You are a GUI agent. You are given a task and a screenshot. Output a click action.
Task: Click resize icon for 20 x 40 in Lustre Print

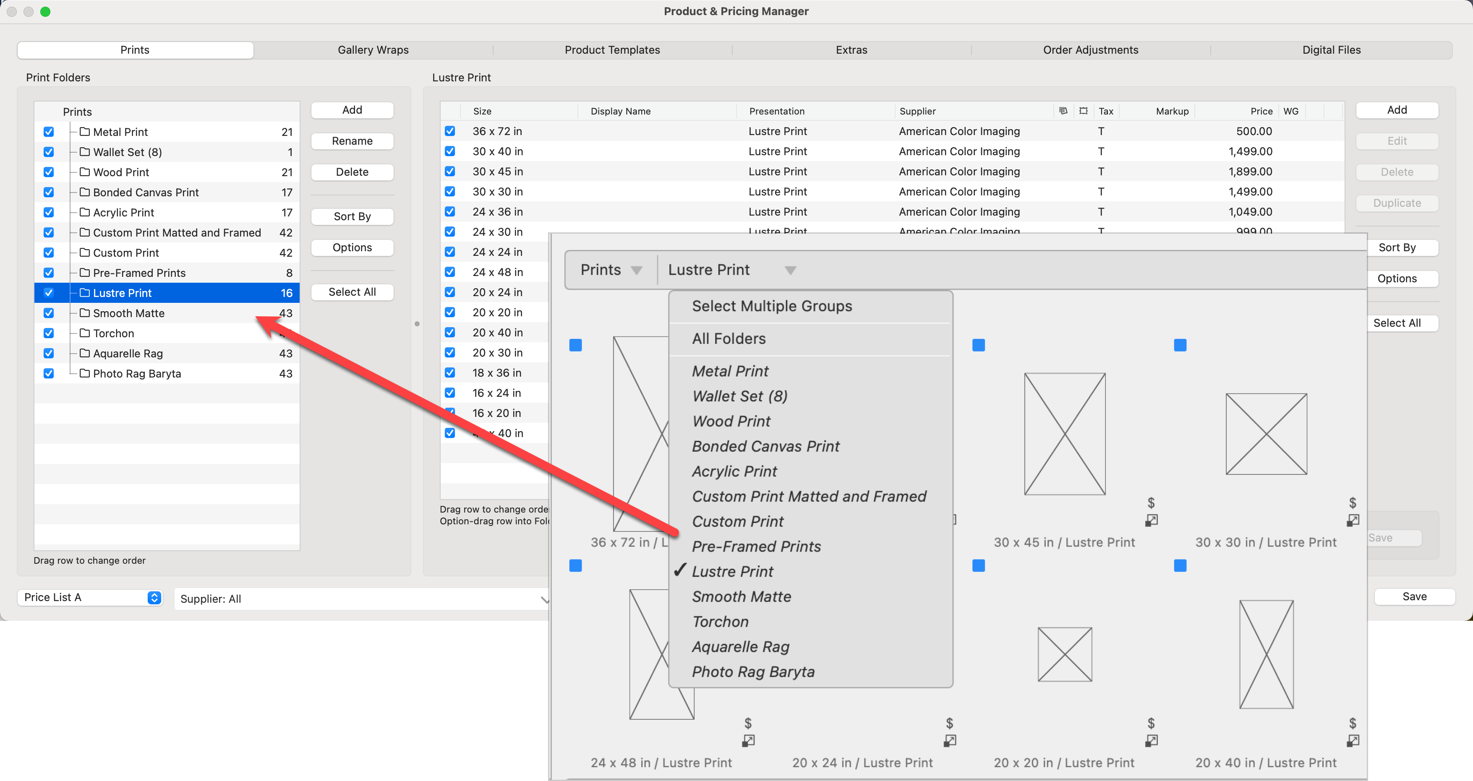click(1352, 741)
